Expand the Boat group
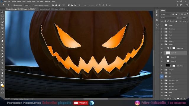 (164, 73)
